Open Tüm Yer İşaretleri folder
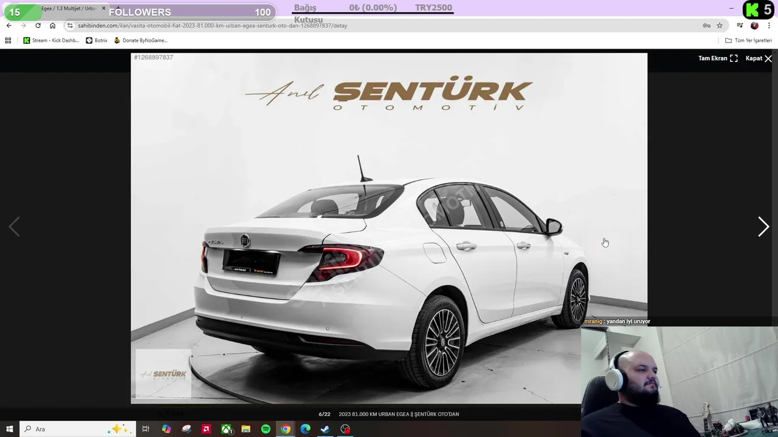Image resolution: width=778 pixels, height=437 pixels. pyautogui.click(x=748, y=40)
